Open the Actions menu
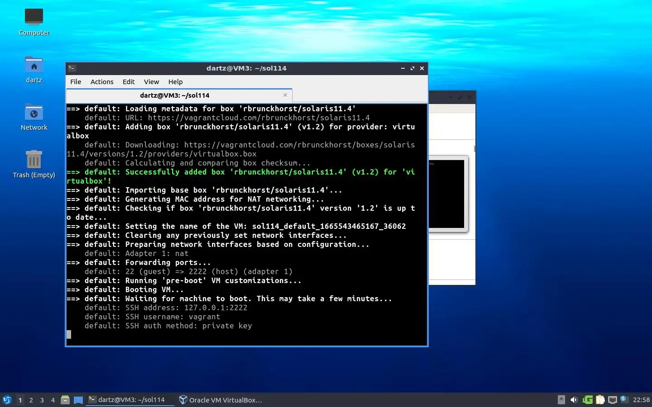The image size is (652, 407). point(102,82)
